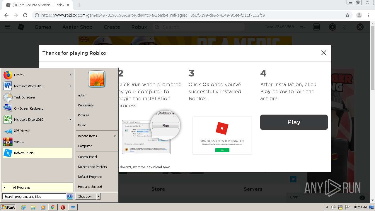Image resolution: width=375 pixels, height=211 pixels.
Task: Open Help and Support
Action: [97, 187]
